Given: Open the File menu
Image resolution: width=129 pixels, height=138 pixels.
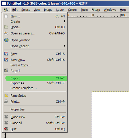Looking at the screenshot, I should coord(6,10).
